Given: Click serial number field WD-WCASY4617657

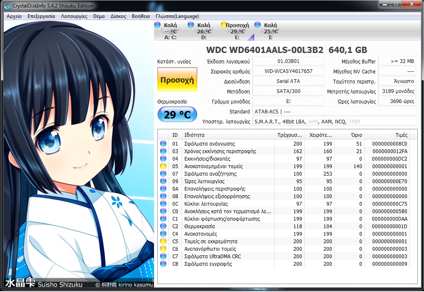Looking at the screenshot, I should (288, 71).
